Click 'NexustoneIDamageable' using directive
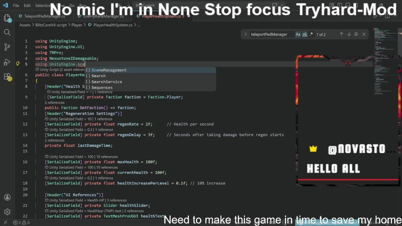 coord(73,58)
